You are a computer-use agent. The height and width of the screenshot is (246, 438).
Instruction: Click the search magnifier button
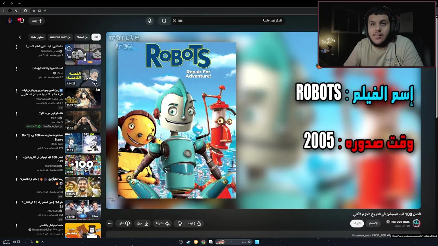(164, 21)
